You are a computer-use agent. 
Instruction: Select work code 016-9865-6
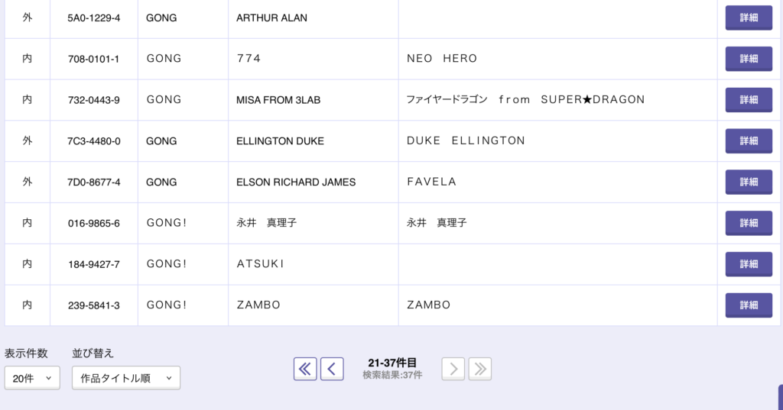coord(94,223)
